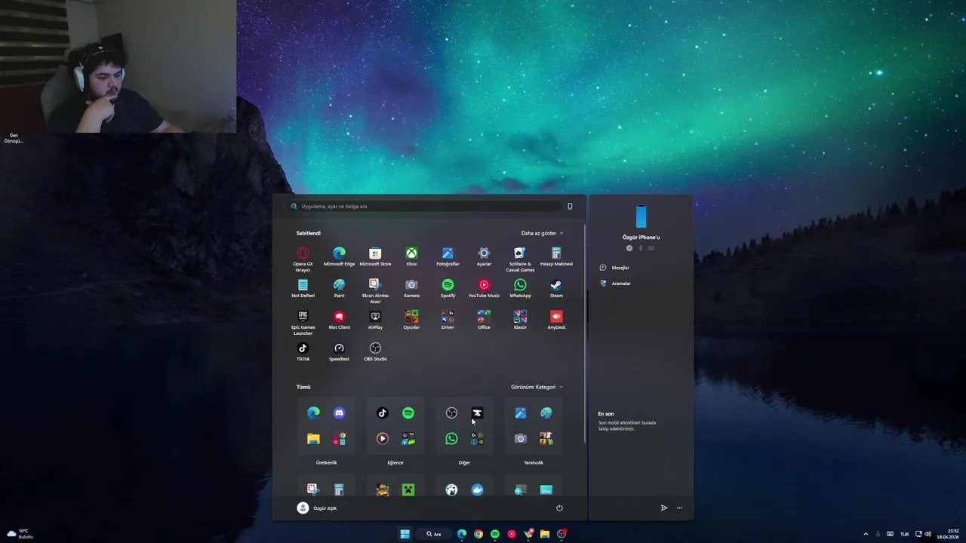Launch Spotify from pinned section

tap(448, 288)
